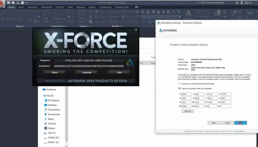Open the Output ribbon tab

(92, 7)
